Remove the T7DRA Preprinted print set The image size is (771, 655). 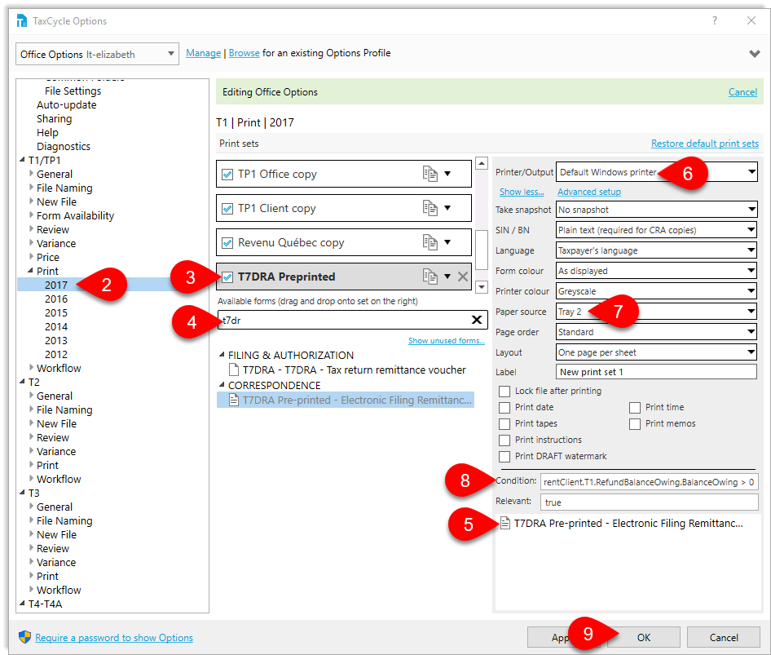[463, 277]
